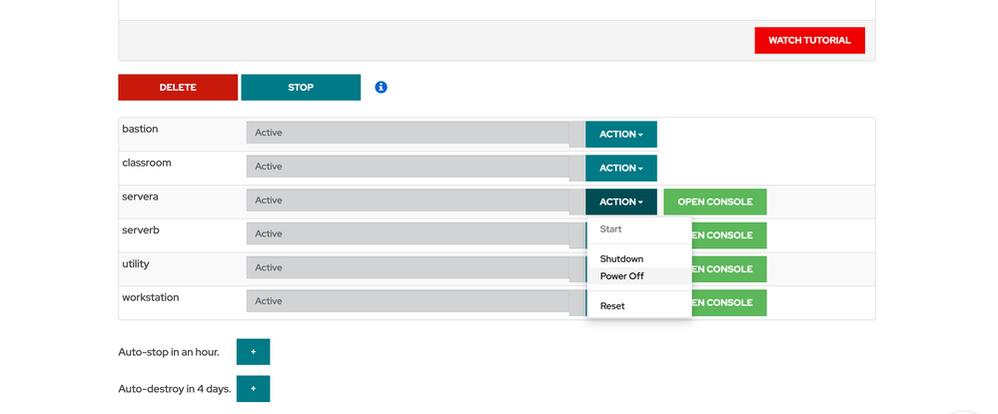Select Reset in the servera menu

(612, 306)
